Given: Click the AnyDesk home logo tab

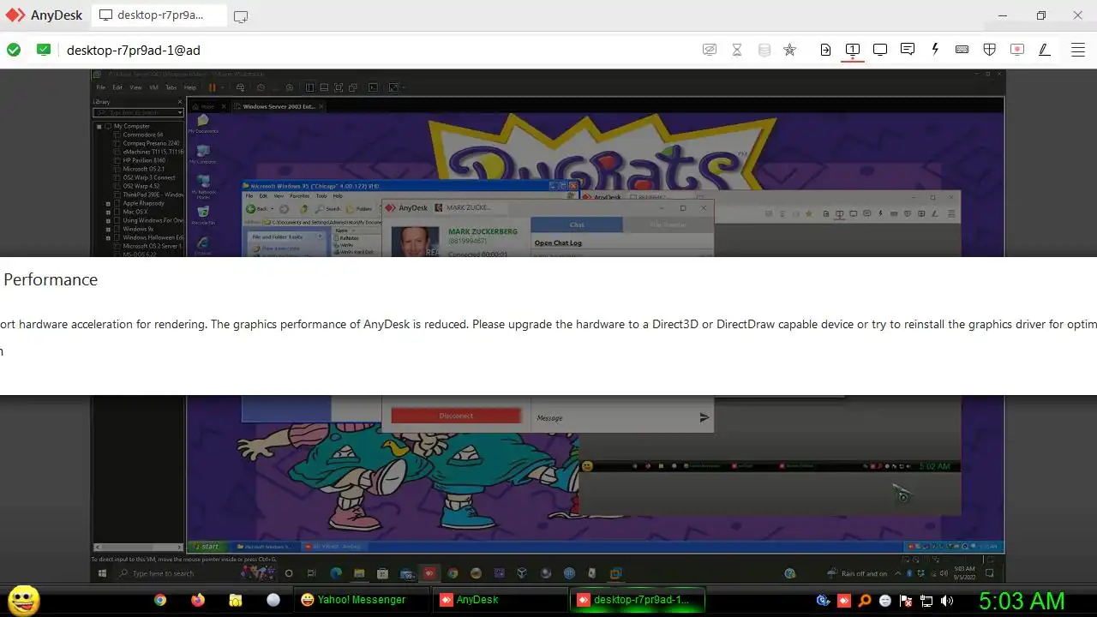Looking at the screenshot, I should click(x=45, y=15).
